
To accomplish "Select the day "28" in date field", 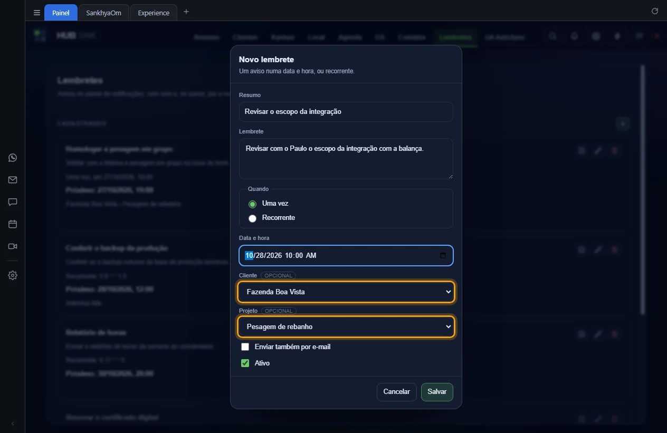I will coord(261,256).
